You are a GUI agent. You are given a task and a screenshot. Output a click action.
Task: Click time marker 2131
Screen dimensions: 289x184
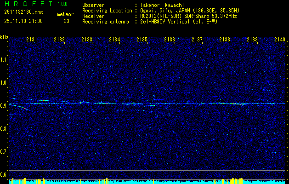32,39
